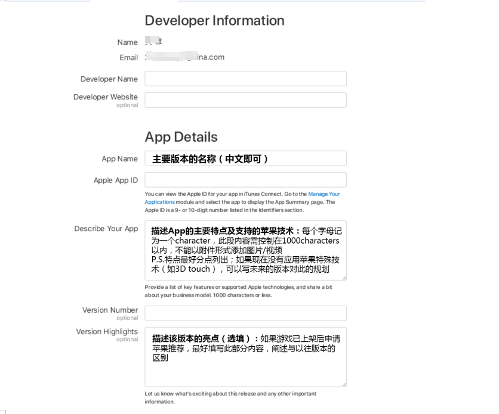Click the 'Provide a list of key features' hint
This screenshot has height=414, width=499.
point(238,291)
